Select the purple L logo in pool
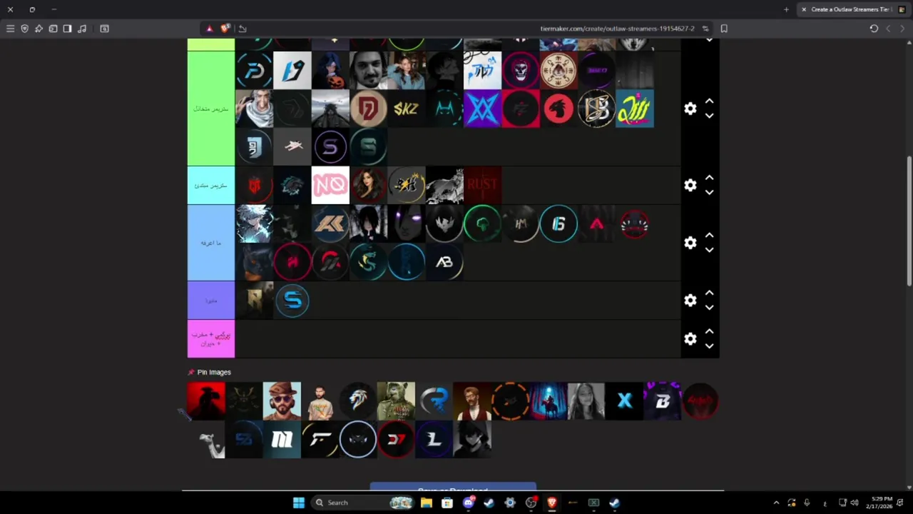Screen dimensions: 913x514 click(434, 439)
